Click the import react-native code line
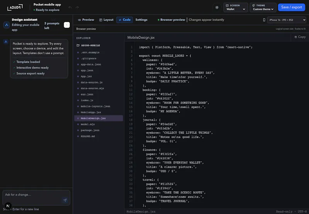This screenshot has width=309, height=214. [195, 47]
